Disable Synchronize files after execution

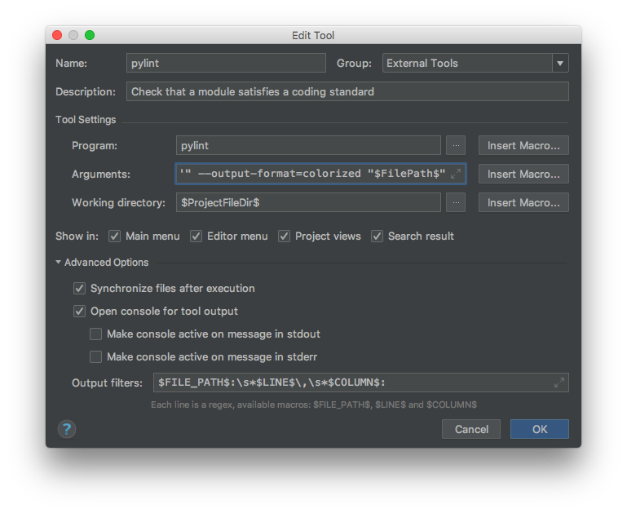click(x=79, y=288)
